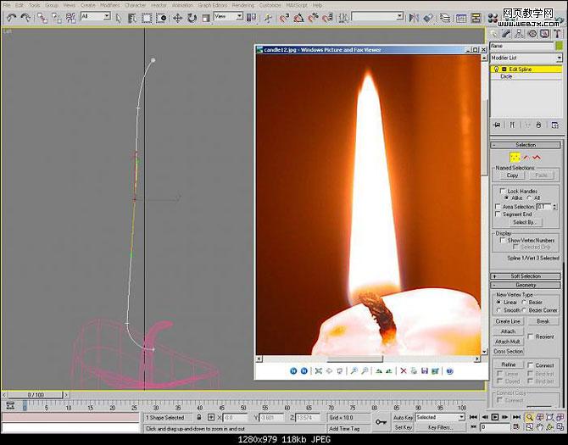Collapse the Geometry rollout header

pyautogui.click(x=526, y=286)
